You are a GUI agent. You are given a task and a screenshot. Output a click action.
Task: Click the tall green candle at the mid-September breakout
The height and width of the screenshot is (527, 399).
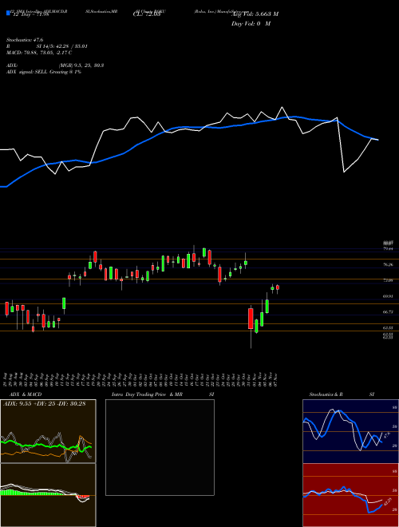point(64,303)
